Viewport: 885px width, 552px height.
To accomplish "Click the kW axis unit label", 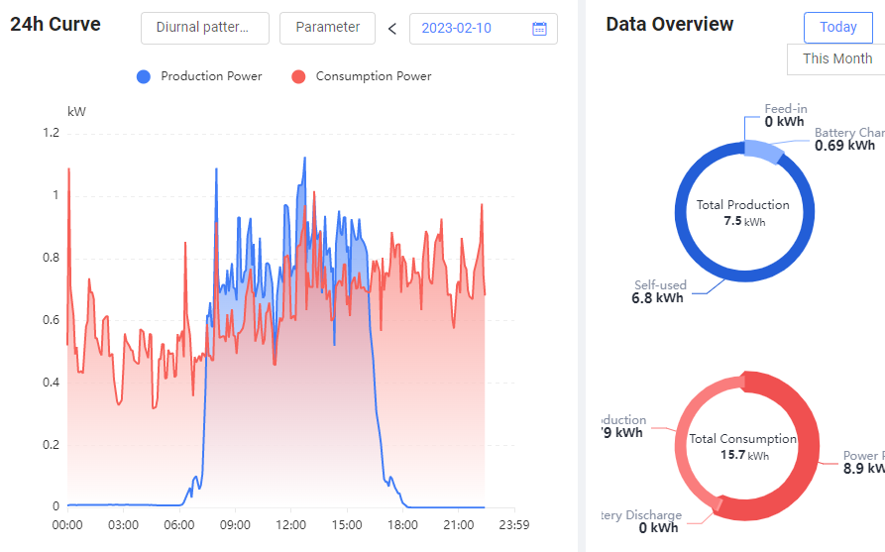I will (76, 112).
